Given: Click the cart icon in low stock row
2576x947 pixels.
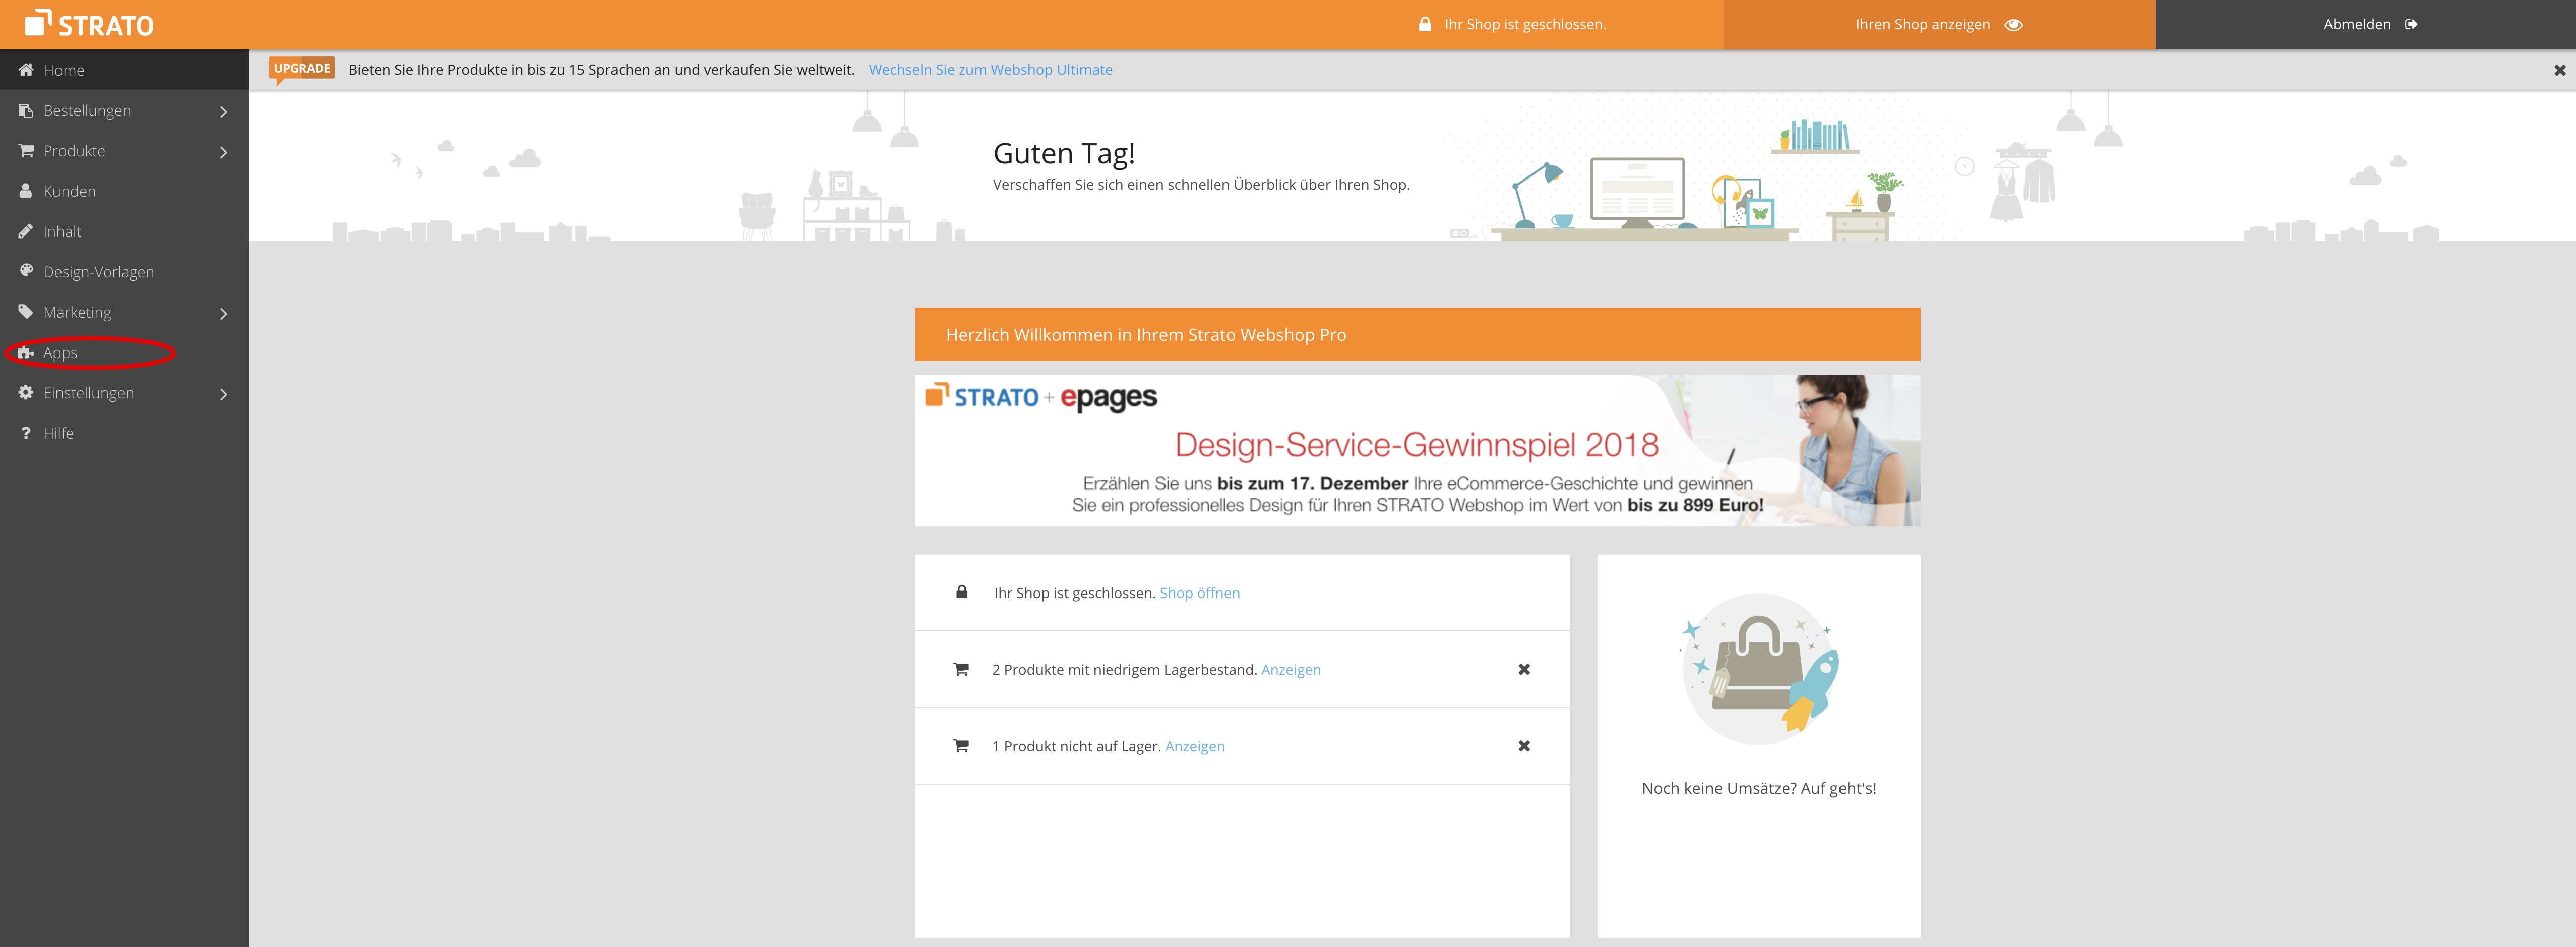Looking at the screenshot, I should tap(961, 669).
